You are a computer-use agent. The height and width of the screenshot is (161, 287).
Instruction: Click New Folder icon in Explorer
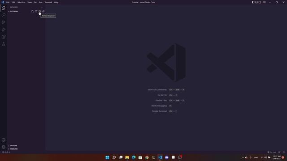click(36, 11)
